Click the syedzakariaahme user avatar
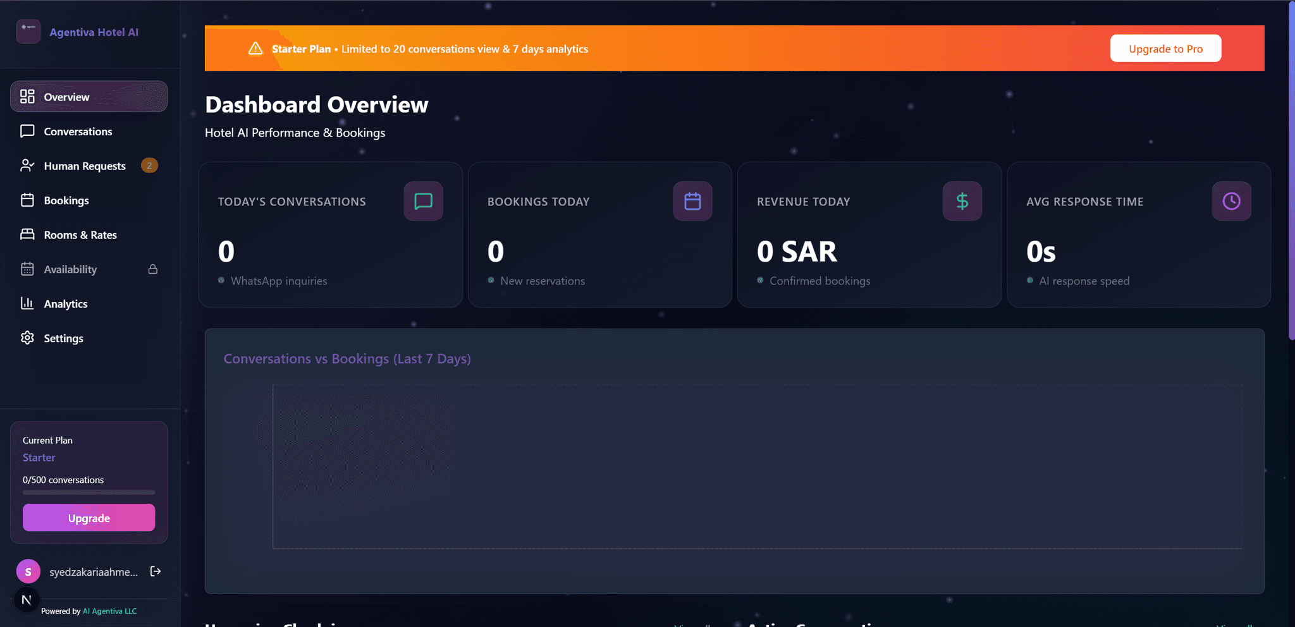 click(x=28, y=571)
